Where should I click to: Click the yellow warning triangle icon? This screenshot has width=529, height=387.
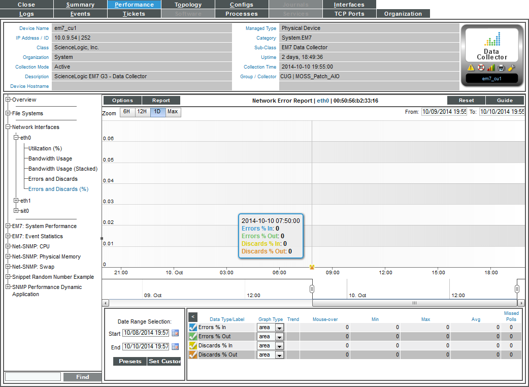click(x=471, y=68)
